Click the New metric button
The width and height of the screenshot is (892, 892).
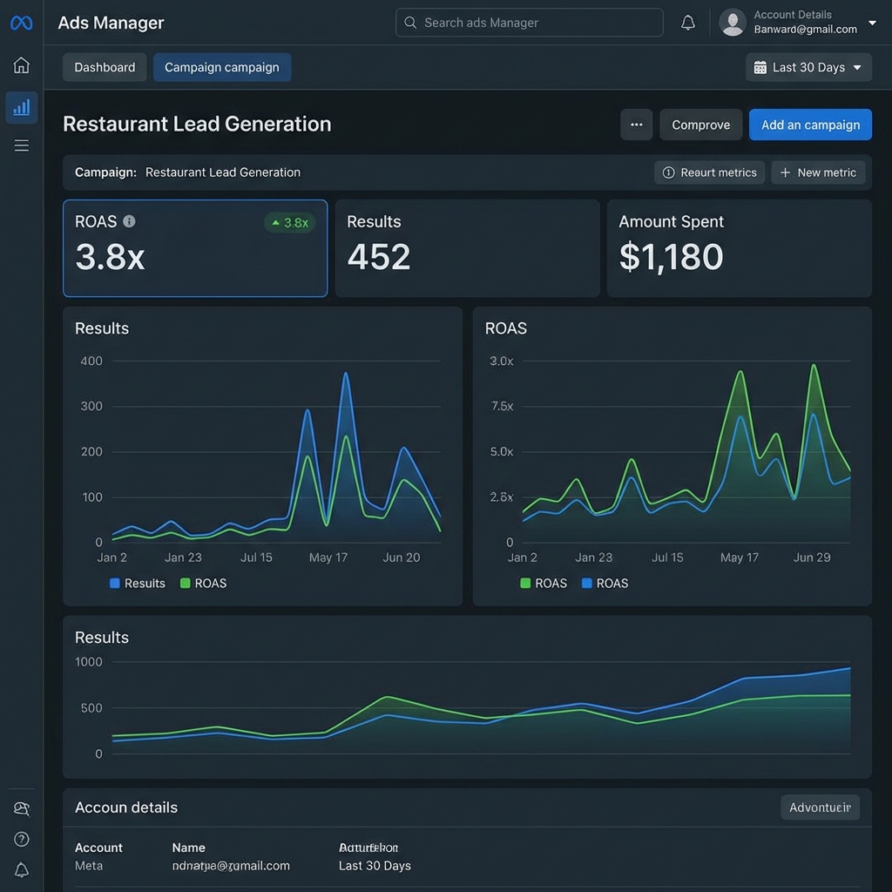tap(818, 172)
